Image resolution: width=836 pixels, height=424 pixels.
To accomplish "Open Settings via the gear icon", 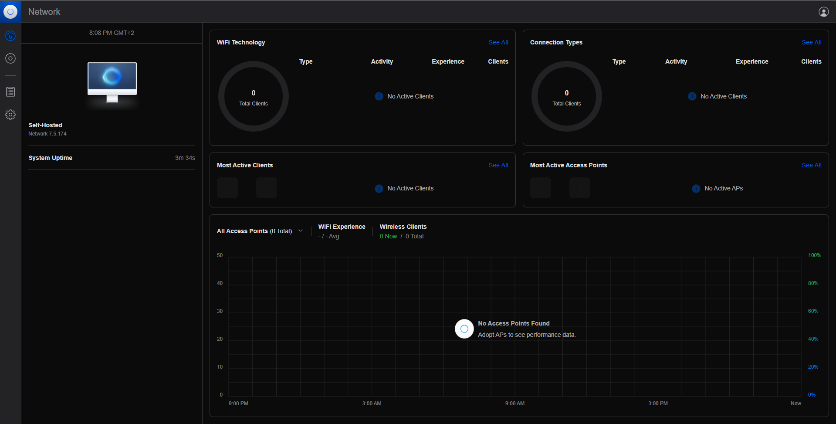I will click(10, 115).
